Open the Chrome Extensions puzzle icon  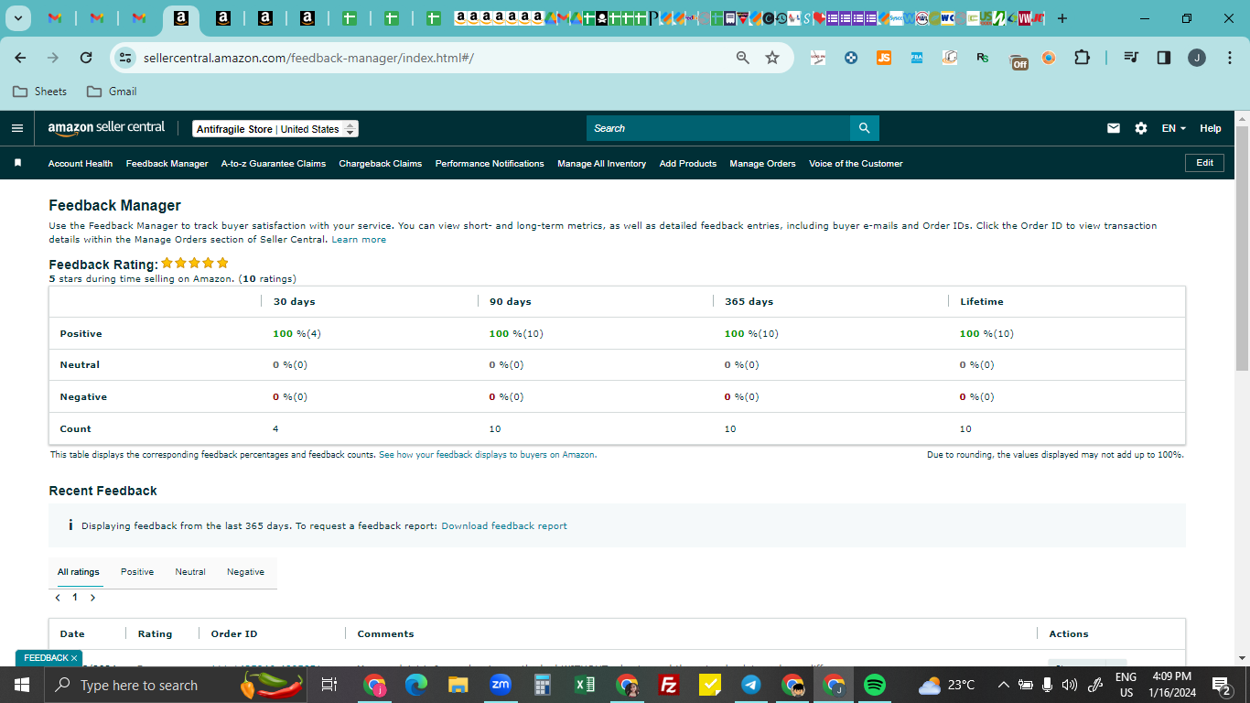click(x=1082, y=58)
